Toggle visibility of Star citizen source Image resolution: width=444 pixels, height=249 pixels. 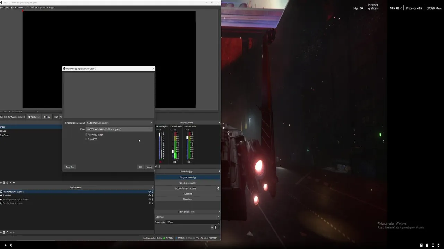click(x=150, y=195)
